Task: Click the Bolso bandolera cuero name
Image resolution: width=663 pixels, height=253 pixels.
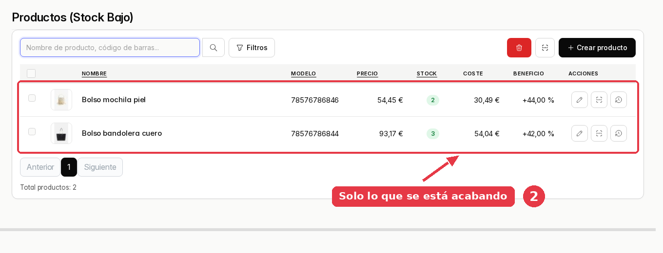Action: [122, 133]
